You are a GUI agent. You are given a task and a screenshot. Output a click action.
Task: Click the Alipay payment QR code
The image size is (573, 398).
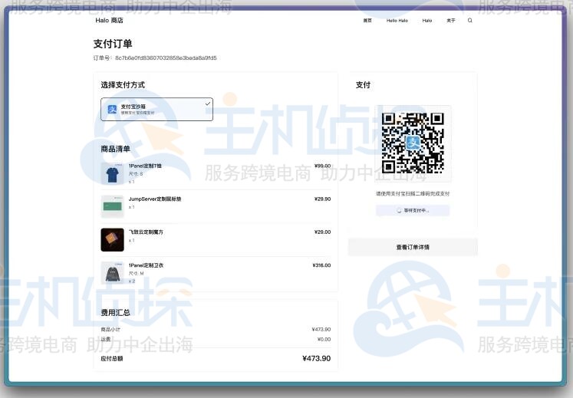(x=413, y=143)
